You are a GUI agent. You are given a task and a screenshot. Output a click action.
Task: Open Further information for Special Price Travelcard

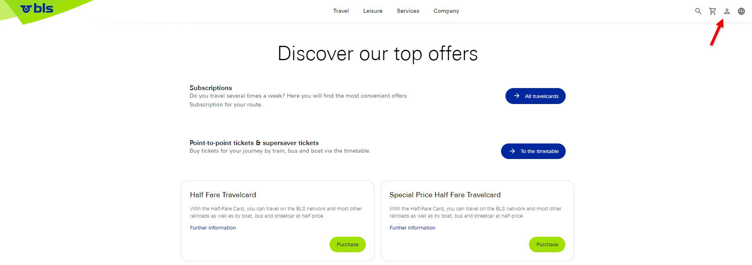(412, 228)
